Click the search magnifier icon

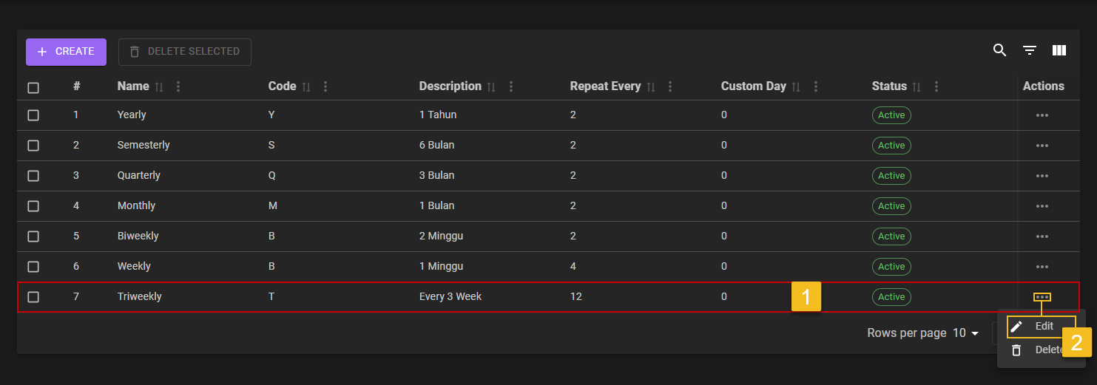(999, 50)
